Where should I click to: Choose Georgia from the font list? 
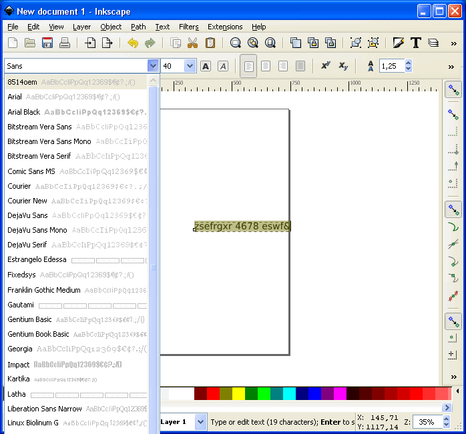coord(76,349)
